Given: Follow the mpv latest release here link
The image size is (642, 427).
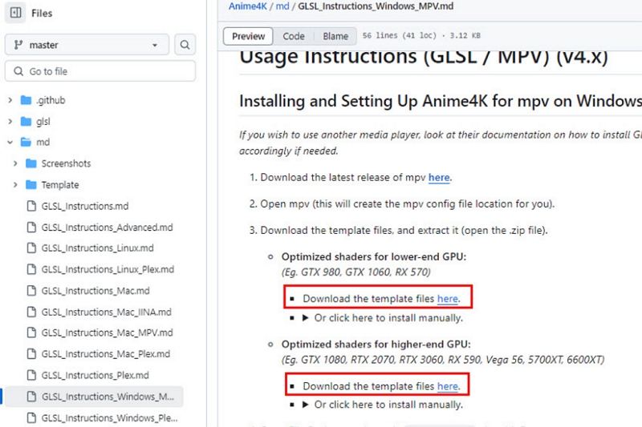Looking at the screenshot, I should tap(439, 178).
